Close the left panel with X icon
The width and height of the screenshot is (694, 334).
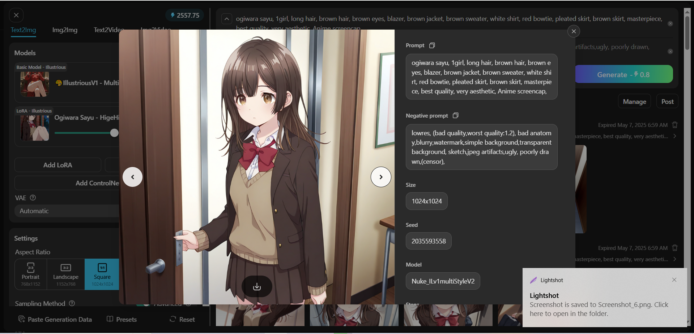click(16, 15)
